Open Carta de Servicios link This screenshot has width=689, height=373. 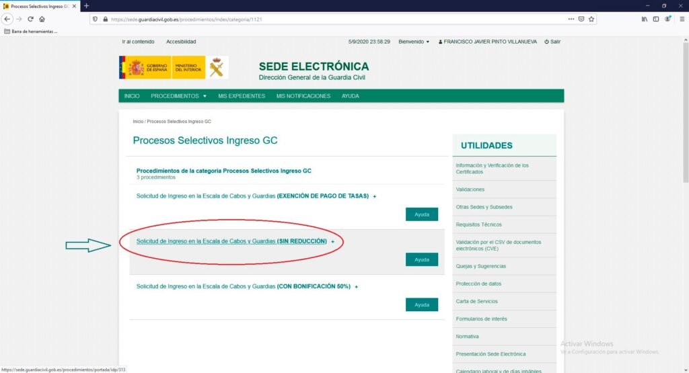click(x=477, y=302)
